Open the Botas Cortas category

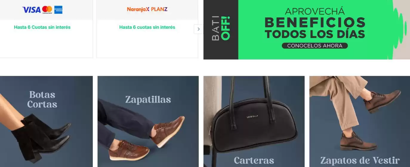point(46,121)
